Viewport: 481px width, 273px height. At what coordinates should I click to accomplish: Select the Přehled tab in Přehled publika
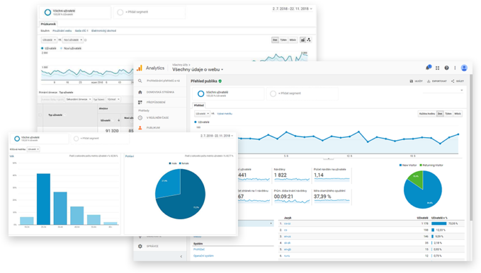[x=199, y=105]
